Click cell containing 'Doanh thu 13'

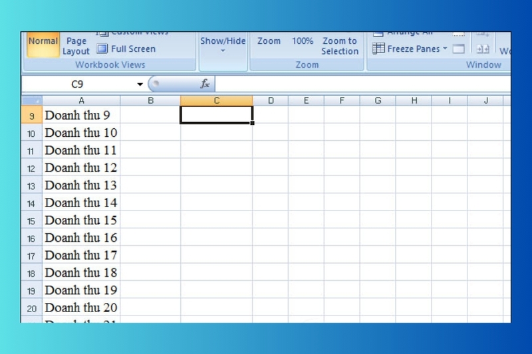tap(81, 185)
